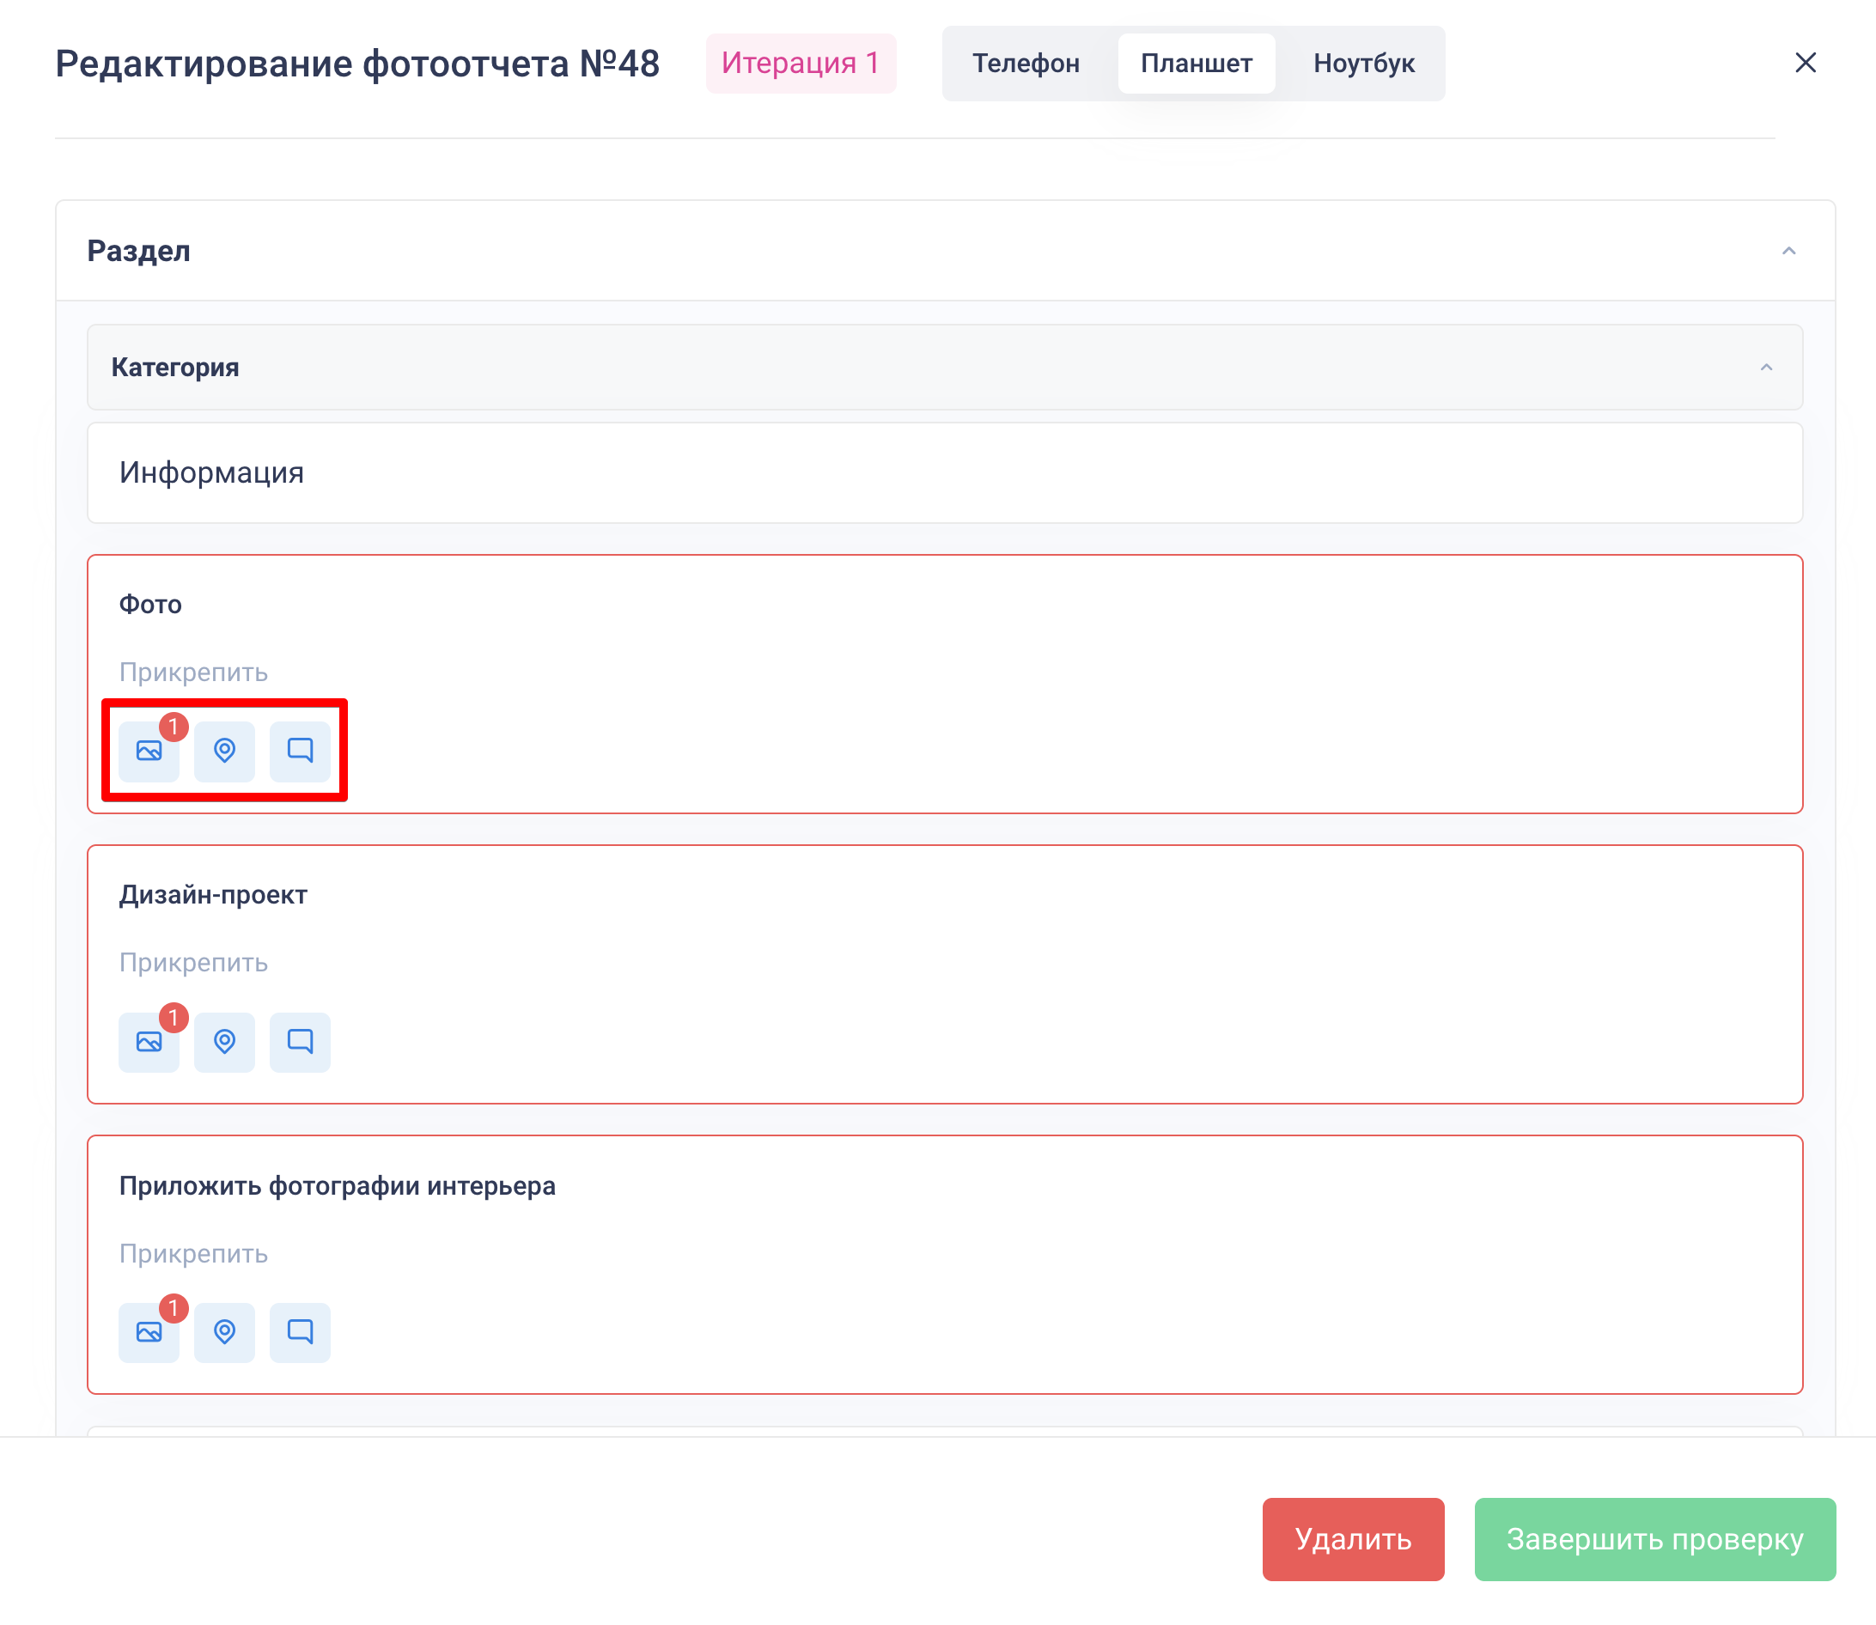Click location pin in Дизайн-проект block
Viewport: 1876px width, 1625px height.
[224, 1042]
